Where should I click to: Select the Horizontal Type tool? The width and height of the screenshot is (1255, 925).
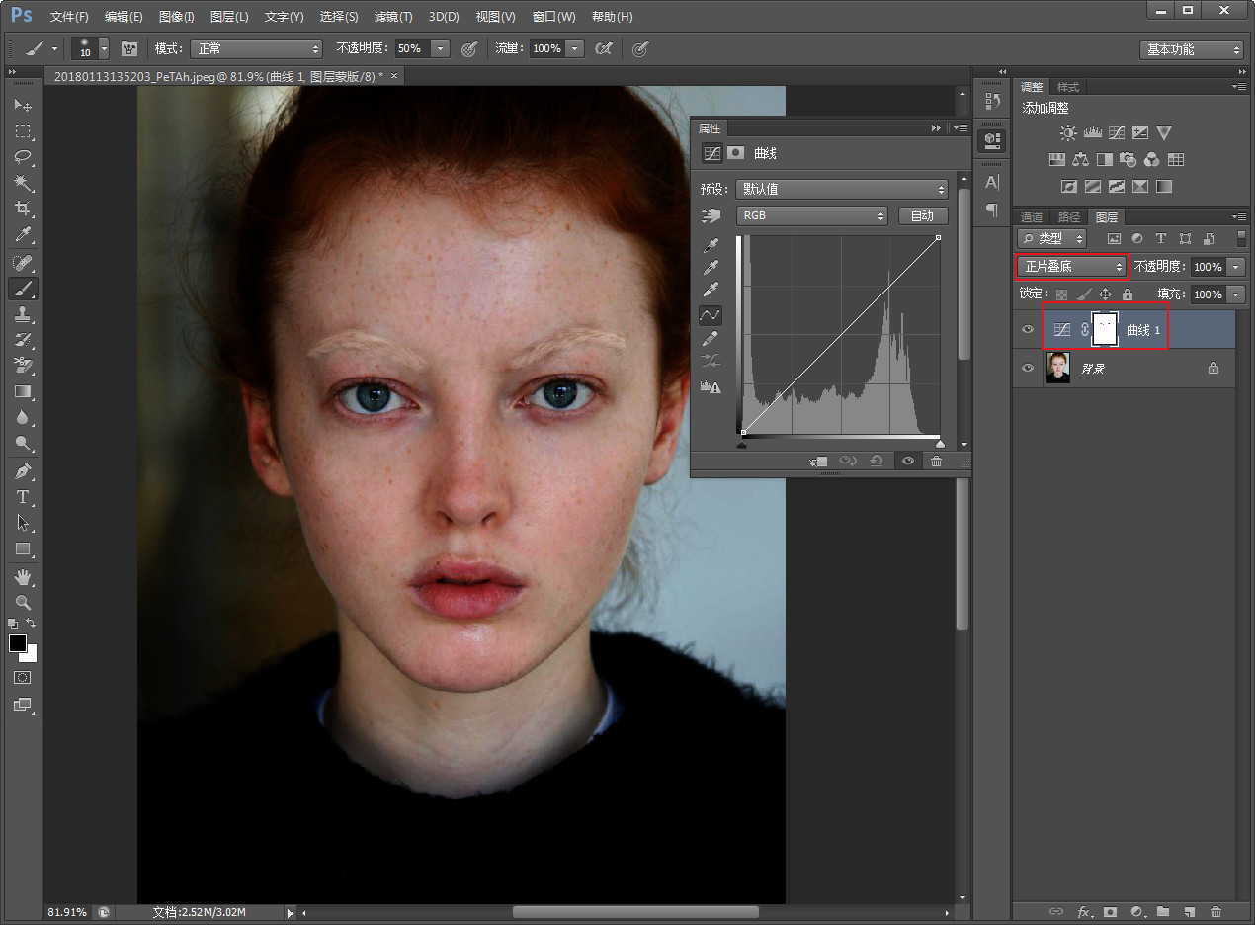click(x=23, y=497)
